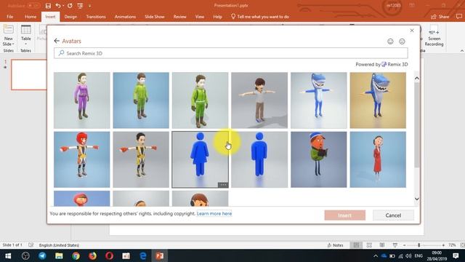Click the Undo icon in quick access toolbar
The image size is (465, 262).
tap(58, 6)
